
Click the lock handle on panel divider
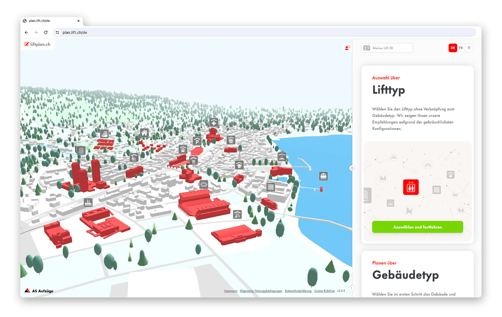(x=352, y=168)
